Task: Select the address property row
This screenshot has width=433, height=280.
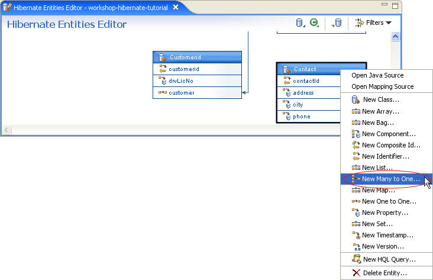Action: click(308, 93)
